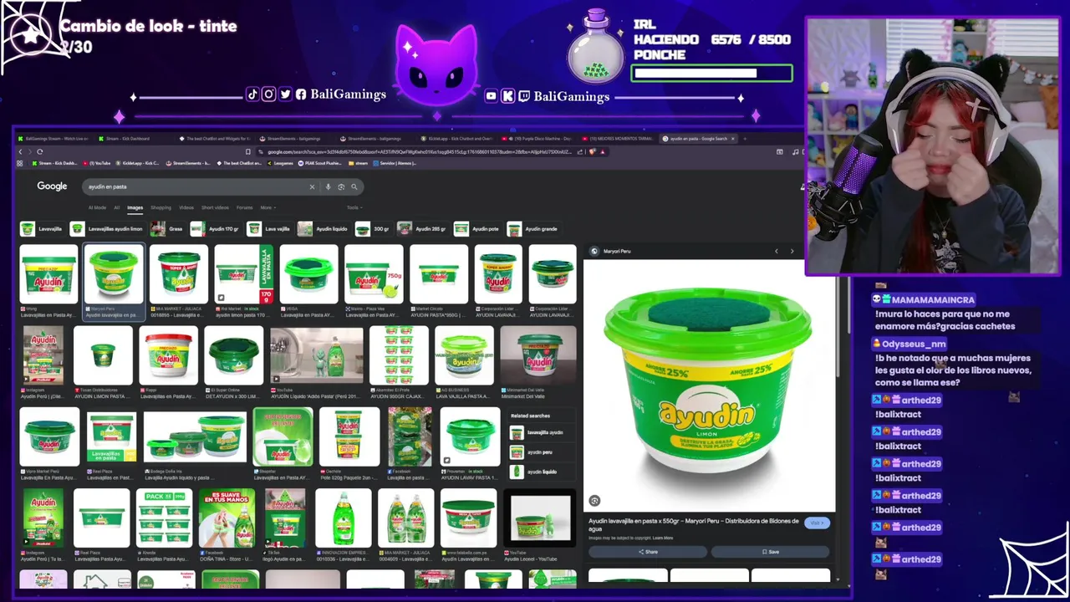Click the YouTube icon in stream overlay
Viewport: 1070px width, 602px height.
(492, 96)
